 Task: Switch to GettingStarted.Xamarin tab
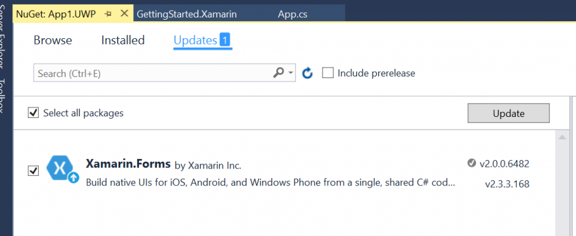tap(187, 14)
